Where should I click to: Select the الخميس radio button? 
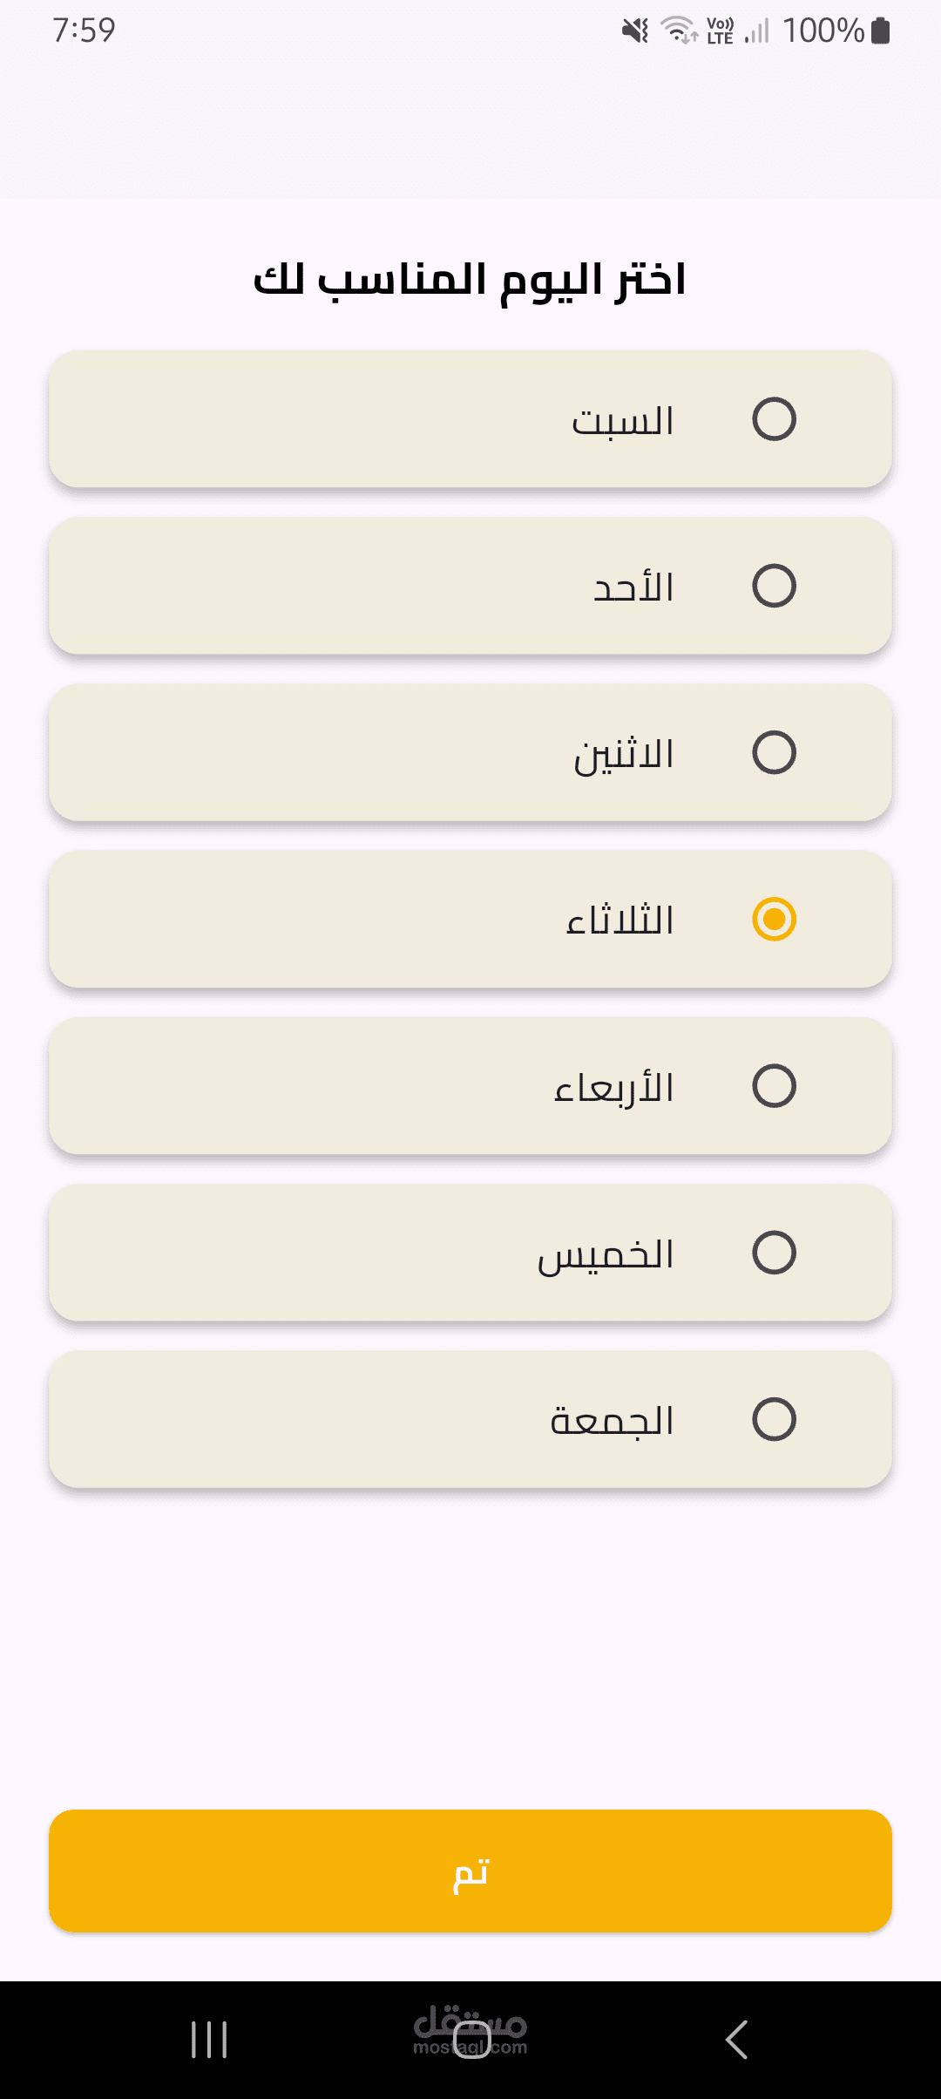click(x=774, y=1253)
